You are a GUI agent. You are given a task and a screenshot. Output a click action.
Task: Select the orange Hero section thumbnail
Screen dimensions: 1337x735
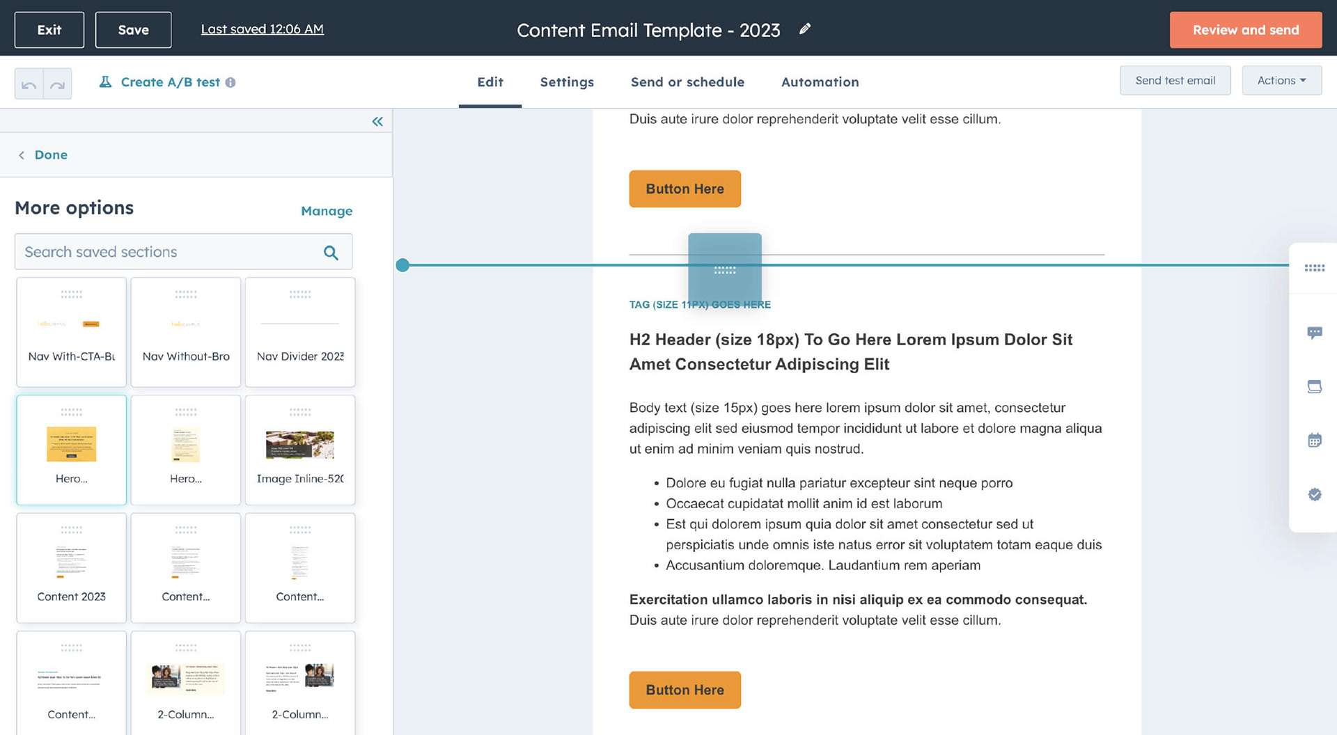pos(71,450)
